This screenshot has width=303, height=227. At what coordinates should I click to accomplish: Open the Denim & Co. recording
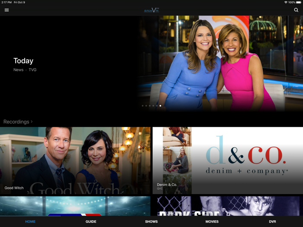tap(228, 160)
